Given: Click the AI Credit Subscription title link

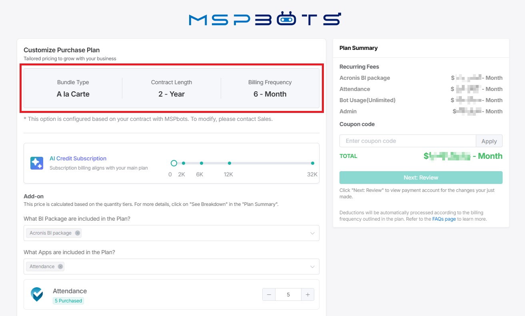Looking at the screenshot, I should (78, 158).
